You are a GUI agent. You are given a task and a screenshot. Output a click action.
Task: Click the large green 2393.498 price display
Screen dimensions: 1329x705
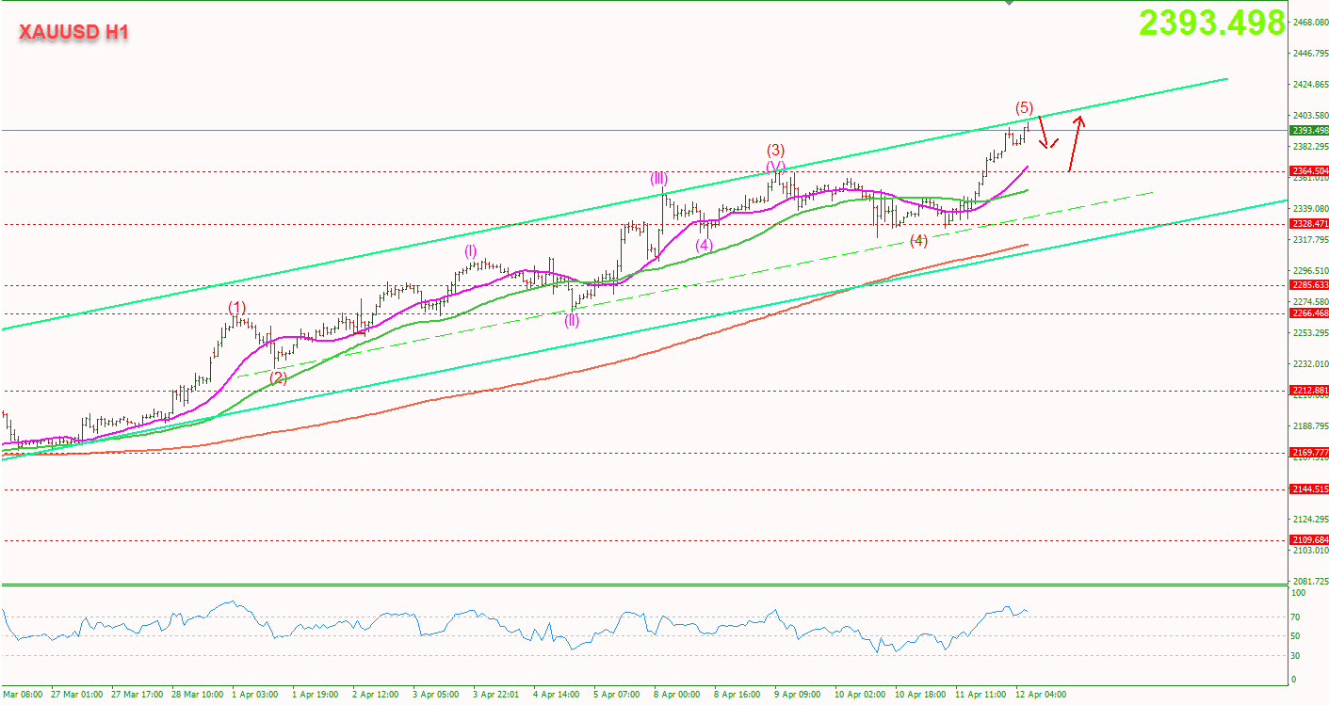click(1210, 23)
